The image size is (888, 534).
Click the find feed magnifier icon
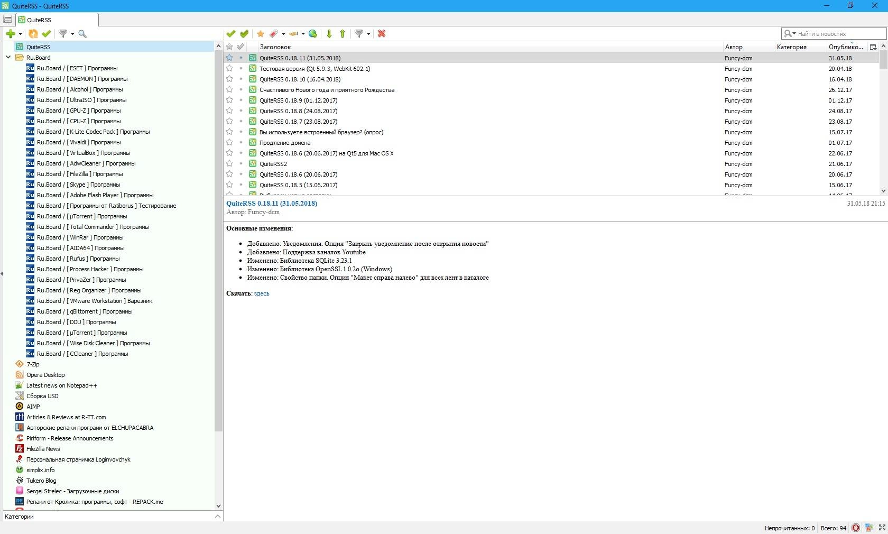[82, 34]
